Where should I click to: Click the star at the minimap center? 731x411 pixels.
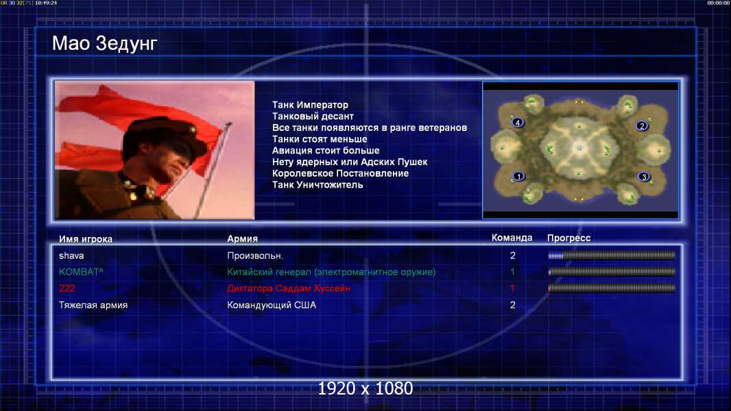click(x=579, y=148)
